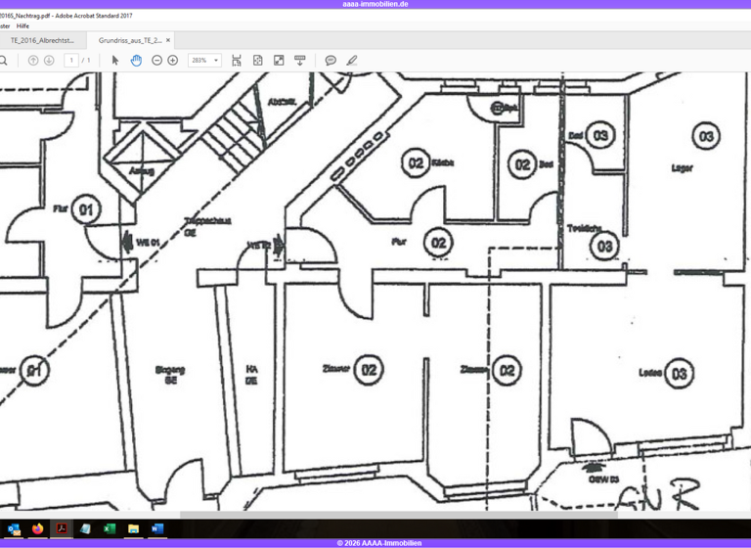
Task: Close the Grundriss_aus_TE tab
Action: (x=168, y=40)
